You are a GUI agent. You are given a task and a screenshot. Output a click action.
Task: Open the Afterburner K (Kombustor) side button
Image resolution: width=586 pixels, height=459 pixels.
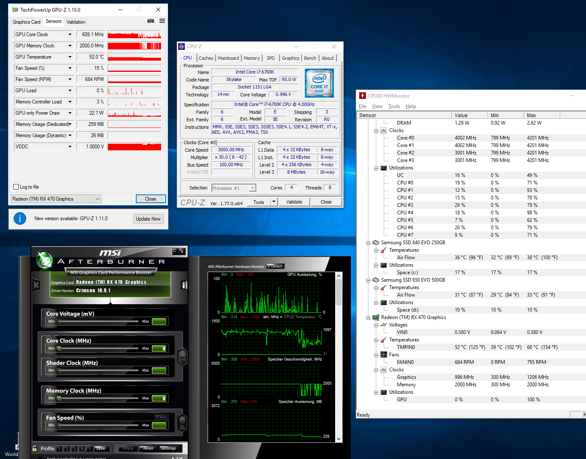coord(37,285)
